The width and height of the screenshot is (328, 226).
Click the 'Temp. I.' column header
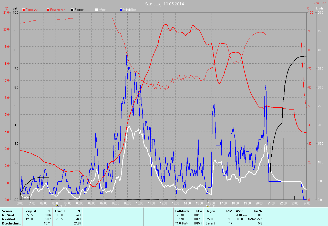60,211
